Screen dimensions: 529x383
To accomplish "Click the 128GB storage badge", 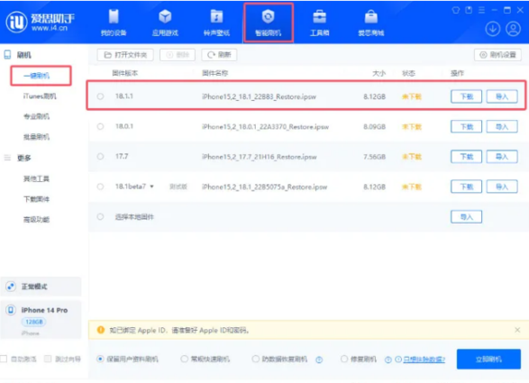I will [x=33, y=322].
